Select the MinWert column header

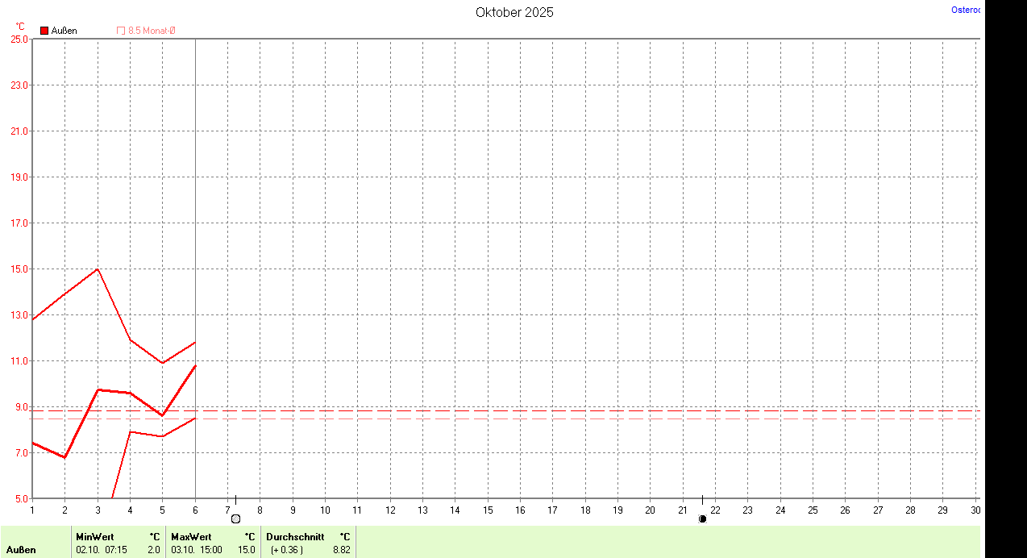point(95,536)
